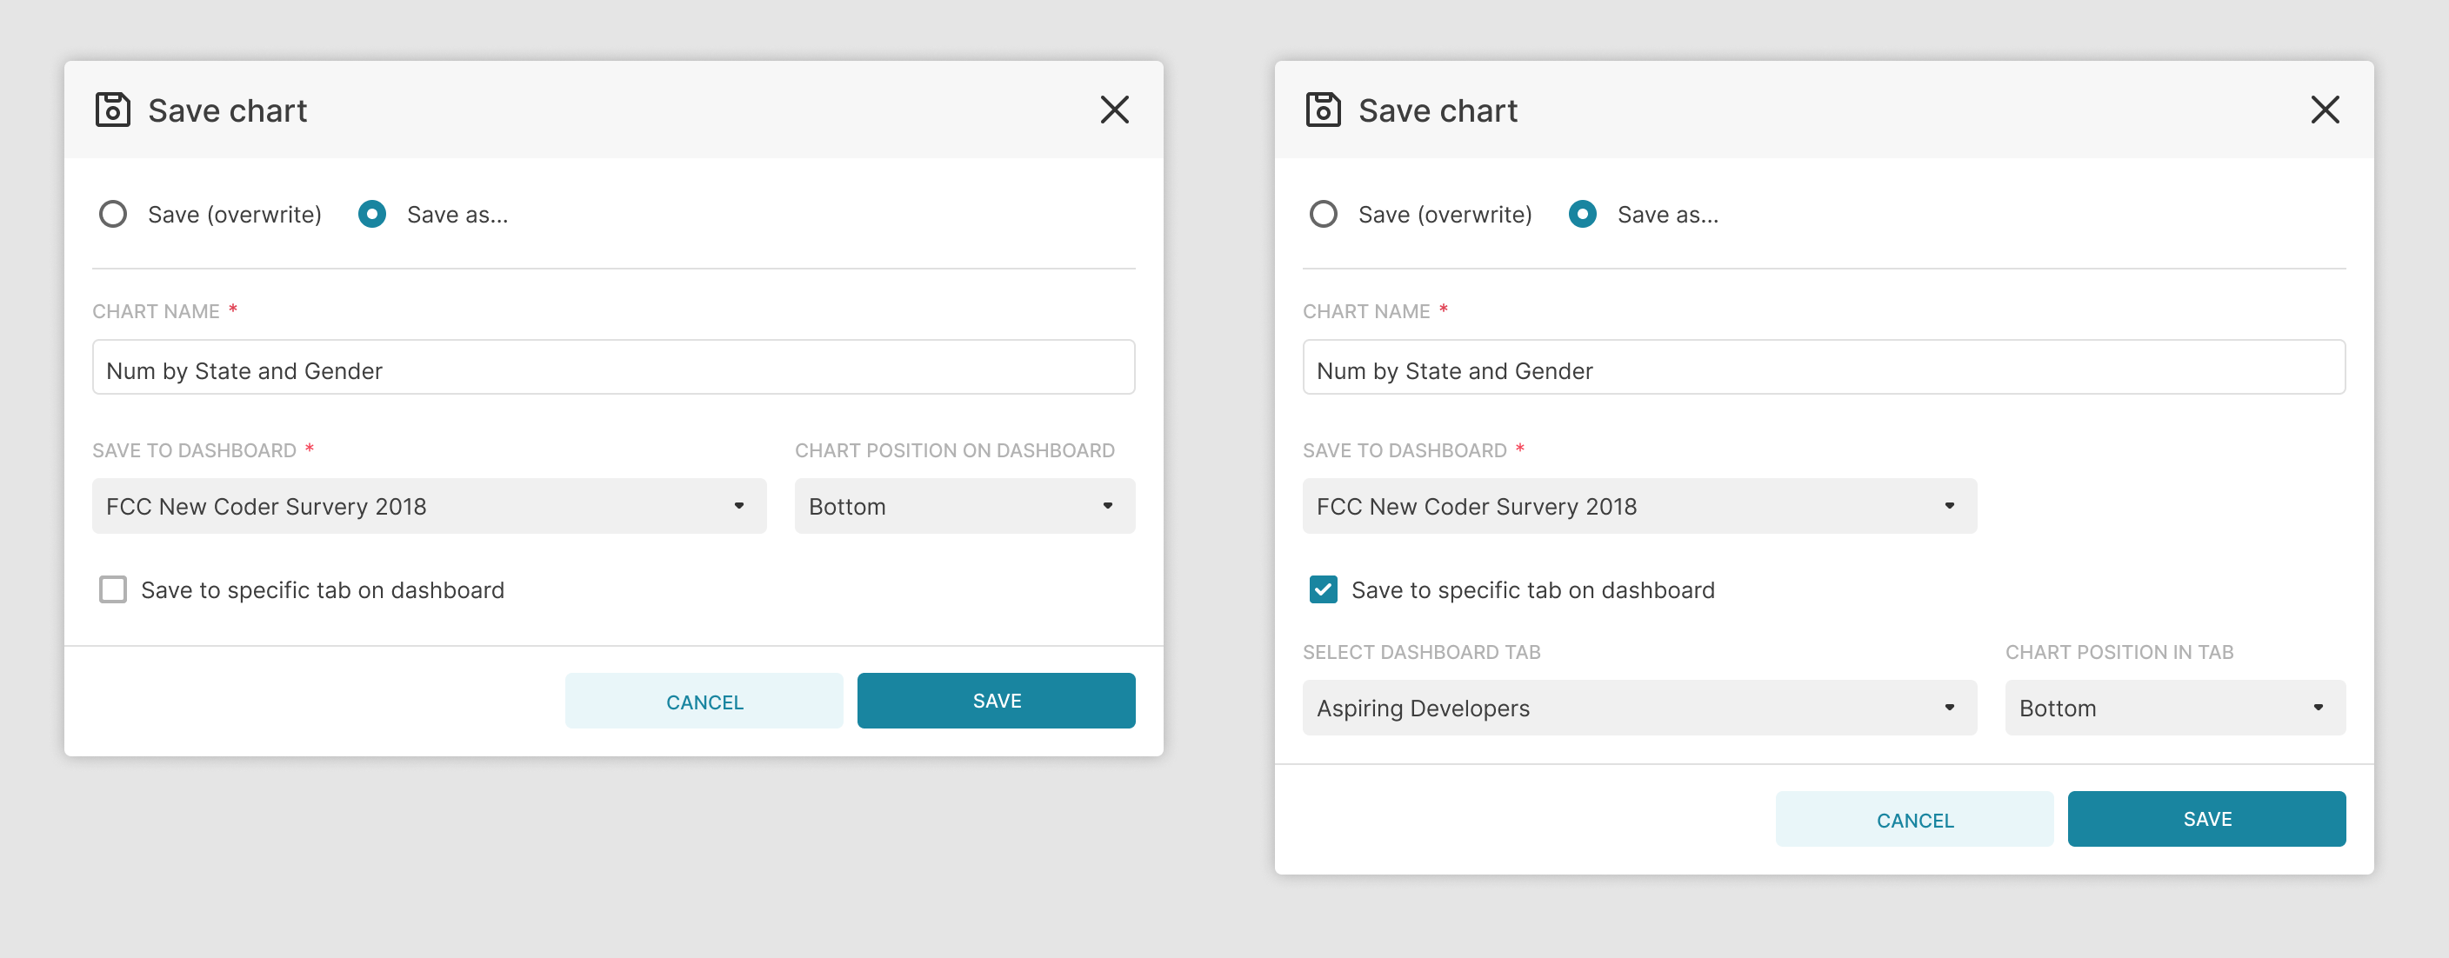Image resolution: width=2449 pixels, height=958 pixels.
Task: Expand the Chart Position in Tab dropdown
Action: click(2174, 708)
